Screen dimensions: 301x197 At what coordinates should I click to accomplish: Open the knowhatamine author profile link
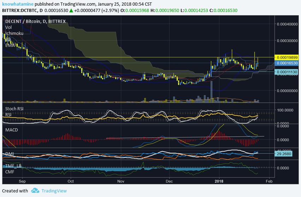18,4
